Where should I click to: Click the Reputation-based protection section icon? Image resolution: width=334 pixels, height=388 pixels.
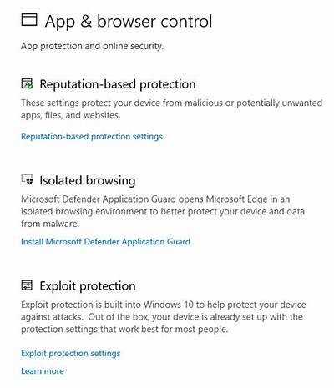click(x=27, y=83)
